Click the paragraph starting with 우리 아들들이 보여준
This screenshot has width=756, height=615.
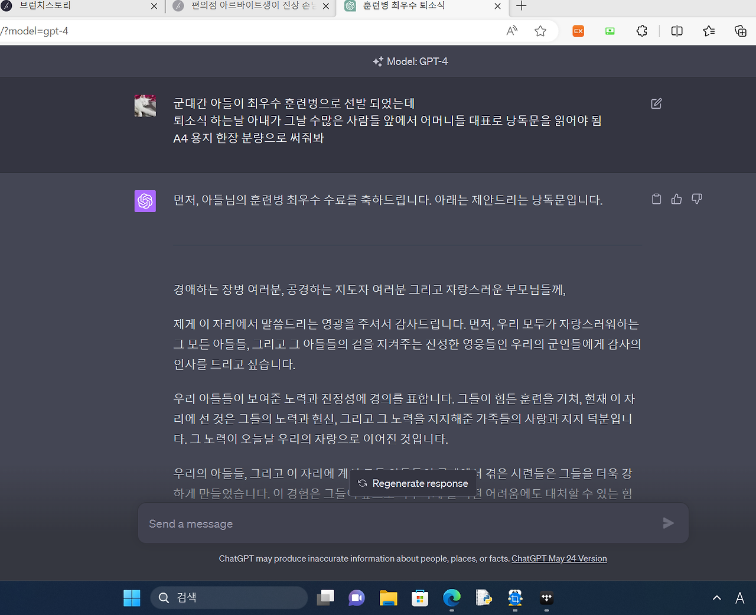pos(404,419)
